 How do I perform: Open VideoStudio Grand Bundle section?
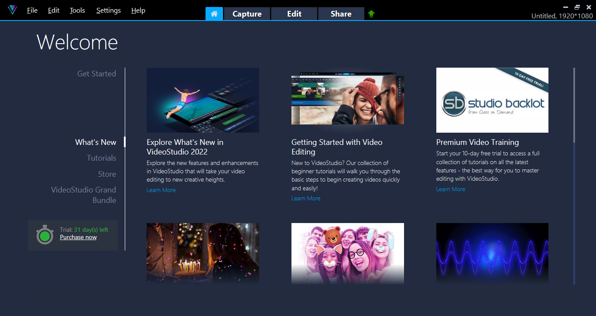[x=83, y=195]
